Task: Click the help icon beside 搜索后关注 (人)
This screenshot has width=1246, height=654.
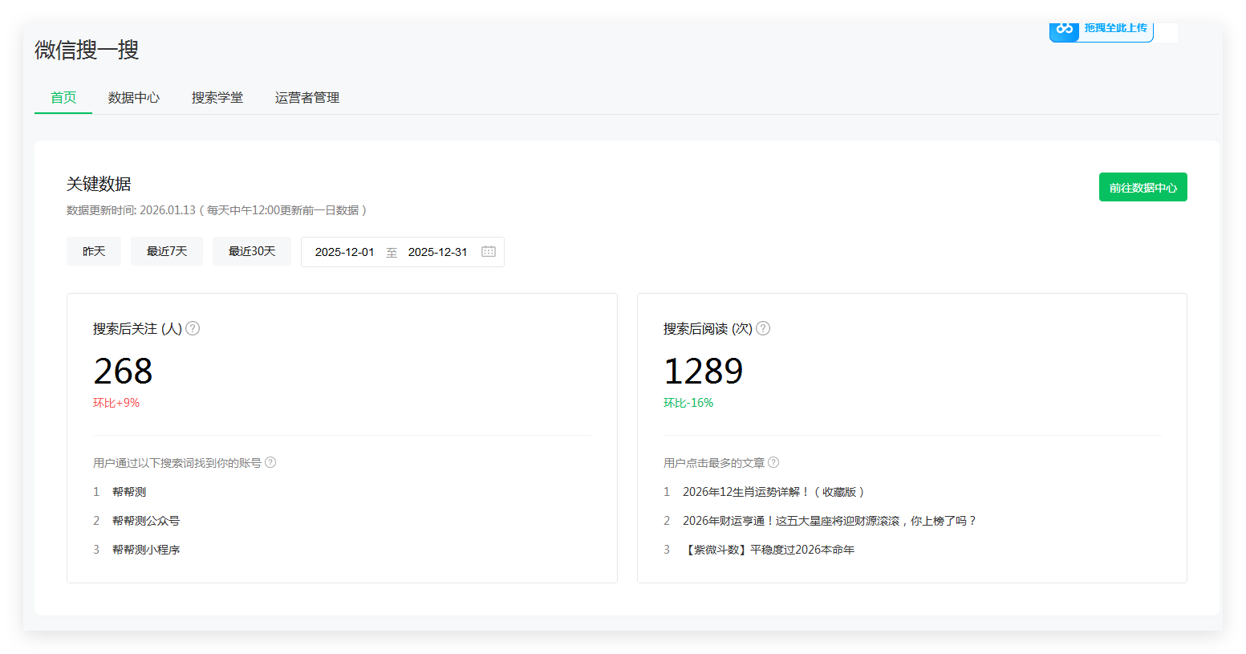Action: pos(193,328)
